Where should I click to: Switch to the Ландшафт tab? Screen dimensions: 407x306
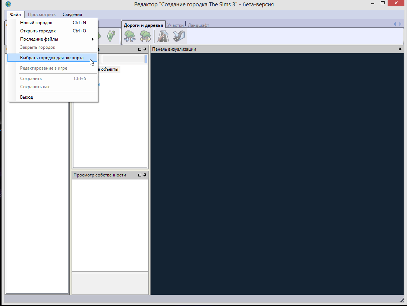[x=198, y=25]
